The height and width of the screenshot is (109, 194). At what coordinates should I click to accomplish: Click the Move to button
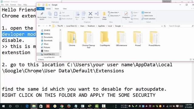pos(77,16)
